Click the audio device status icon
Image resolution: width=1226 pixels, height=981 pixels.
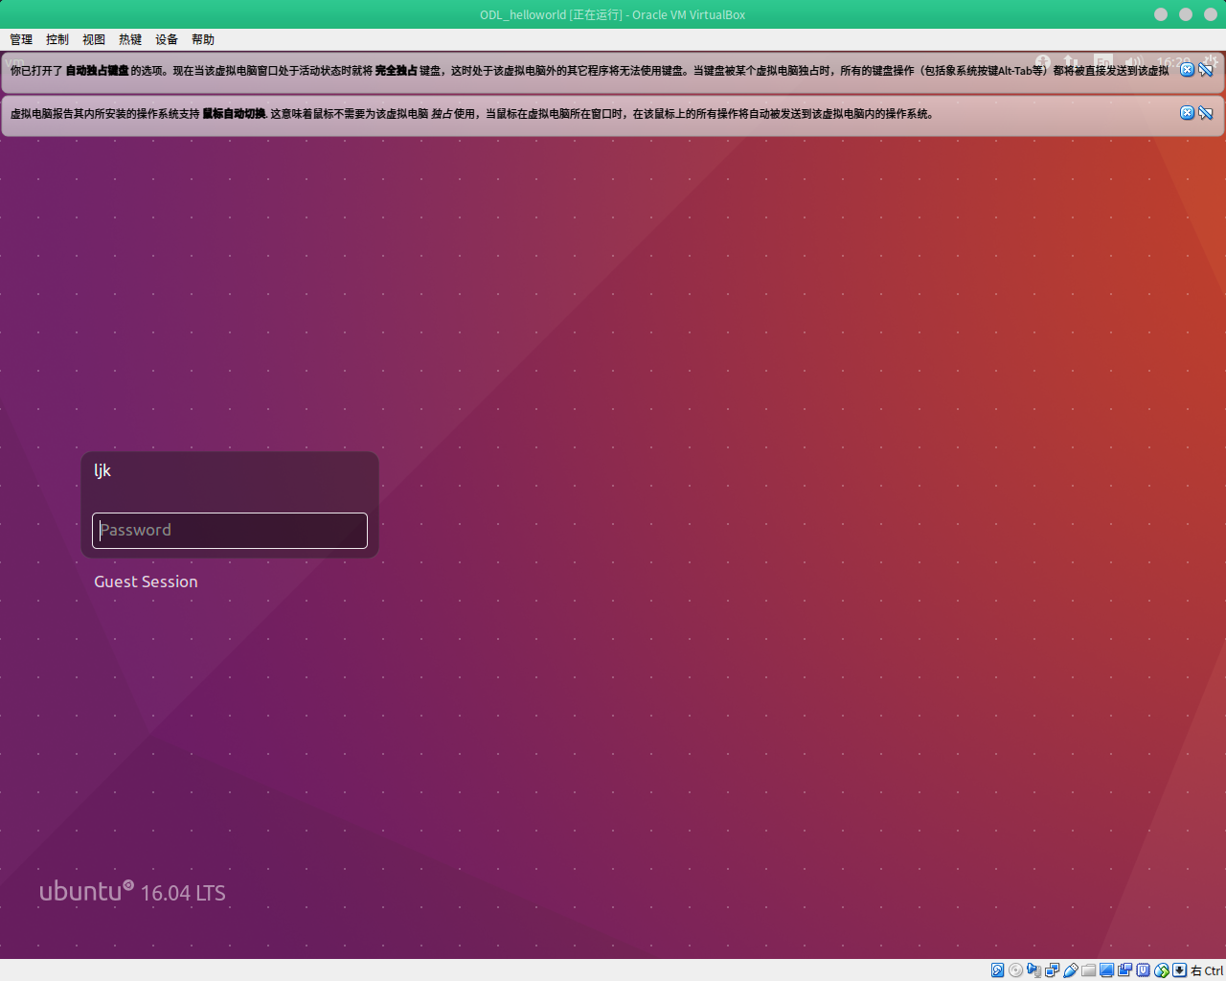tap(1033, 970)
